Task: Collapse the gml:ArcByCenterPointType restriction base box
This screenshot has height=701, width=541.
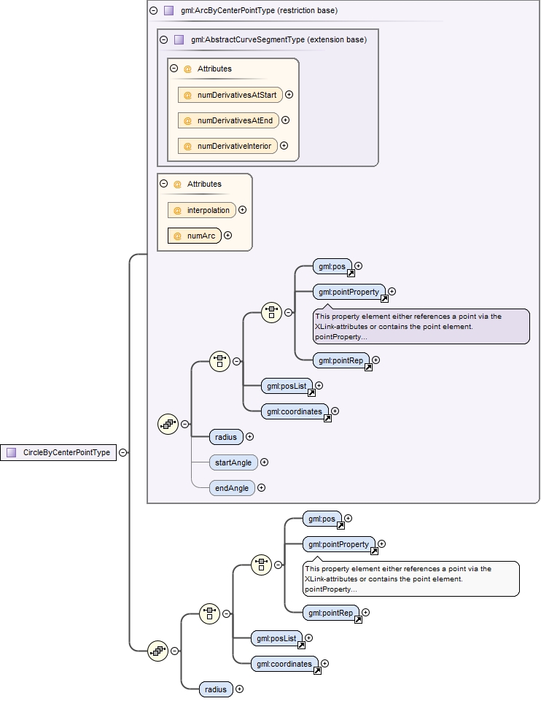Action: 154,10
